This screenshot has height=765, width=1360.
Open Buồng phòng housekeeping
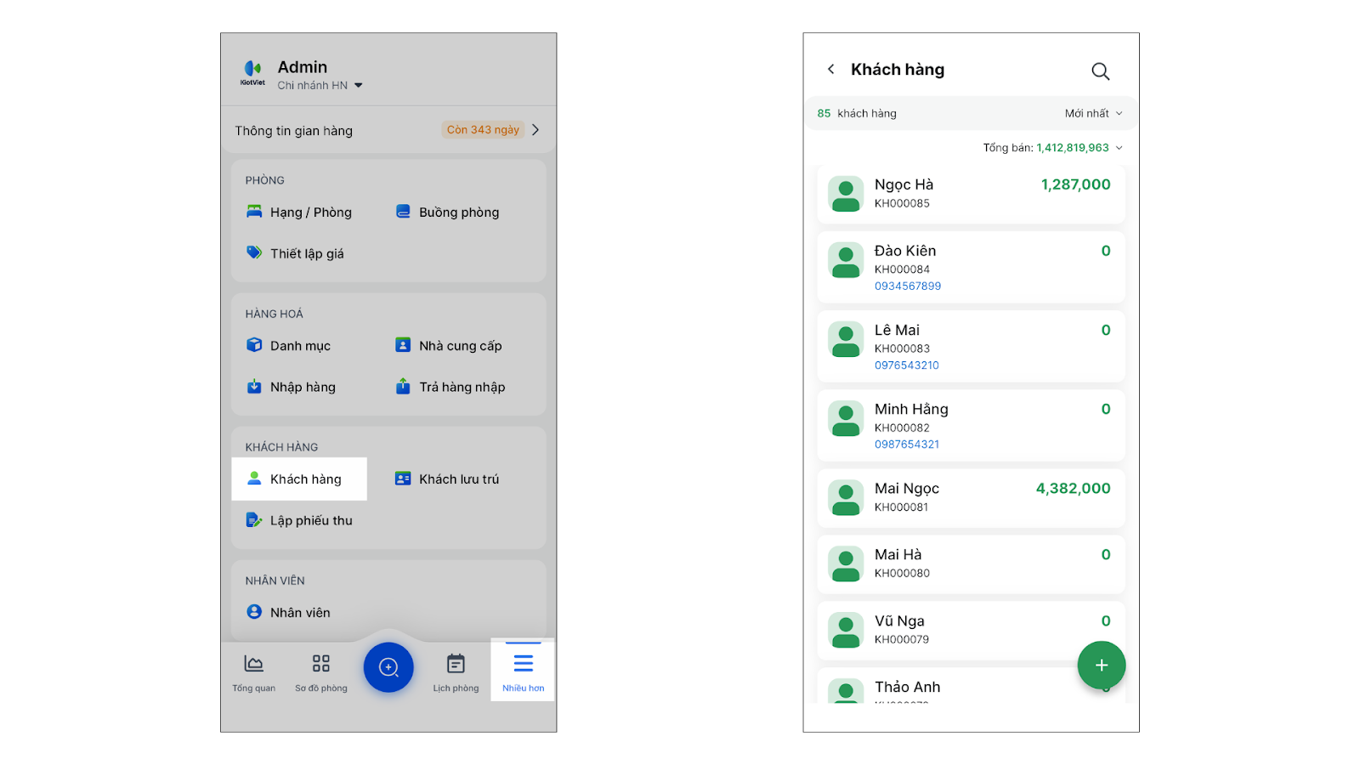(448, 212)
